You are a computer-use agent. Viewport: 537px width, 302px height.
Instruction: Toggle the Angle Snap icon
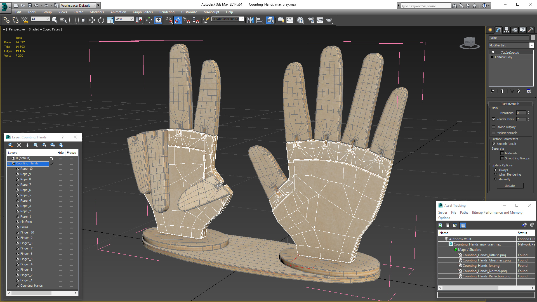click(x=178, y=20)
